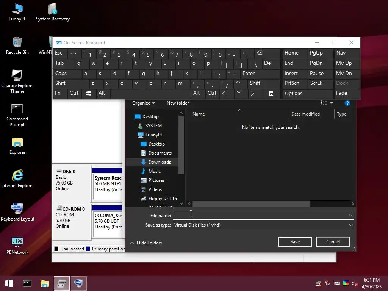This screenshot has width=388, height=291.
Task: Click the context menu key
Action: (271, 93)
